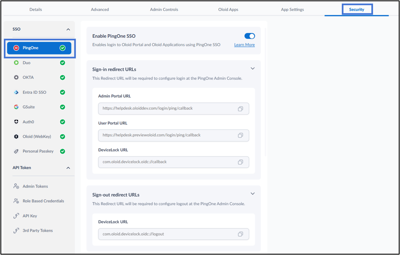Click the GSuite Google logo icon
Image resolution: width=400 pixels, height=255 pixels.
16,107
